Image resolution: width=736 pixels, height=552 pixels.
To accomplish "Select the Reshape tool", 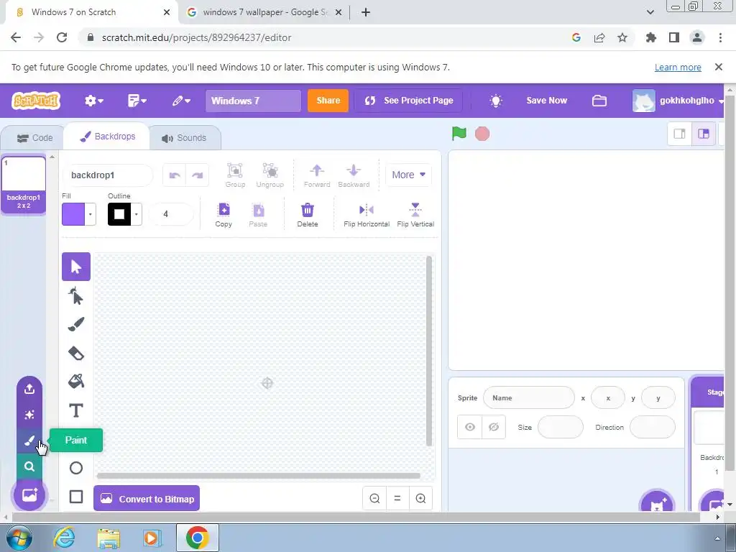I will (x=76, y=295).
